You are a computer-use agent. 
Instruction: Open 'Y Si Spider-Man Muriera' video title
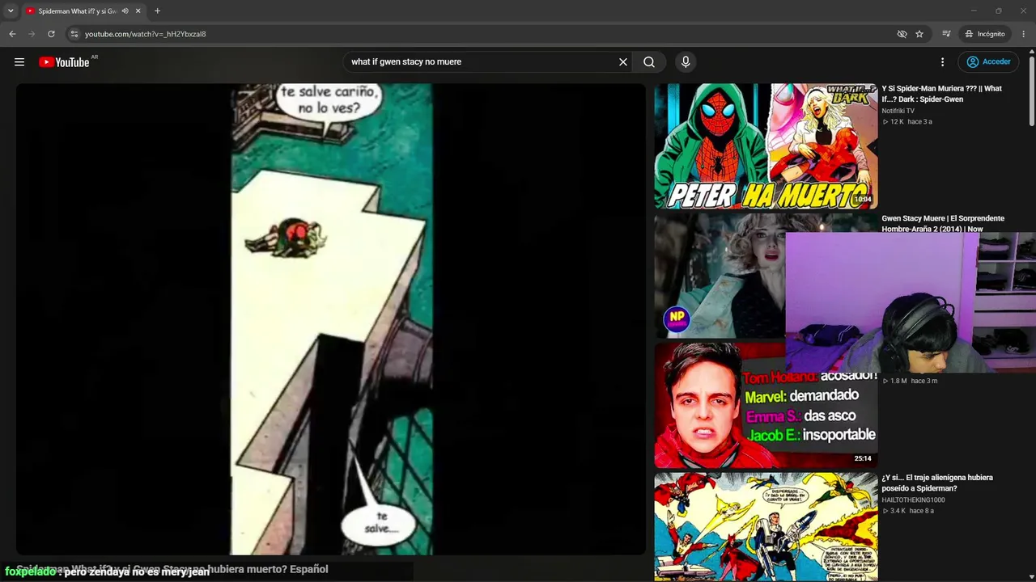click(941, 94)
